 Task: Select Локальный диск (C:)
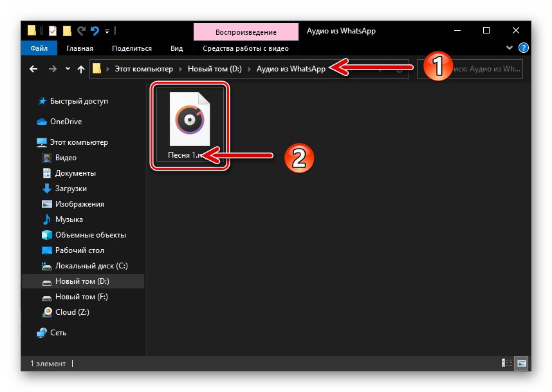(x=91, y=266)
